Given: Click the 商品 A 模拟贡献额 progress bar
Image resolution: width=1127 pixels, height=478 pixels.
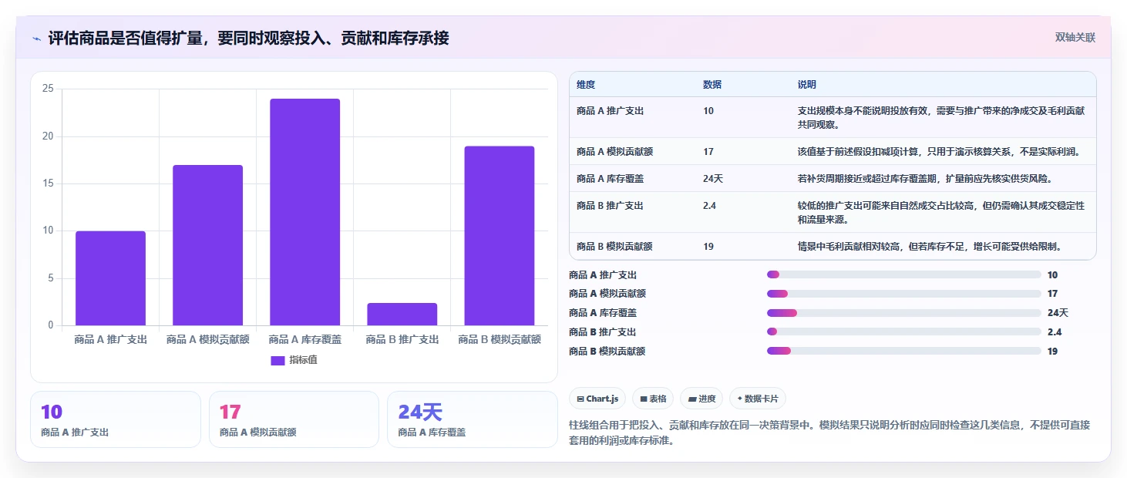Looking at the screenshot, I should (x=904, y=294).
